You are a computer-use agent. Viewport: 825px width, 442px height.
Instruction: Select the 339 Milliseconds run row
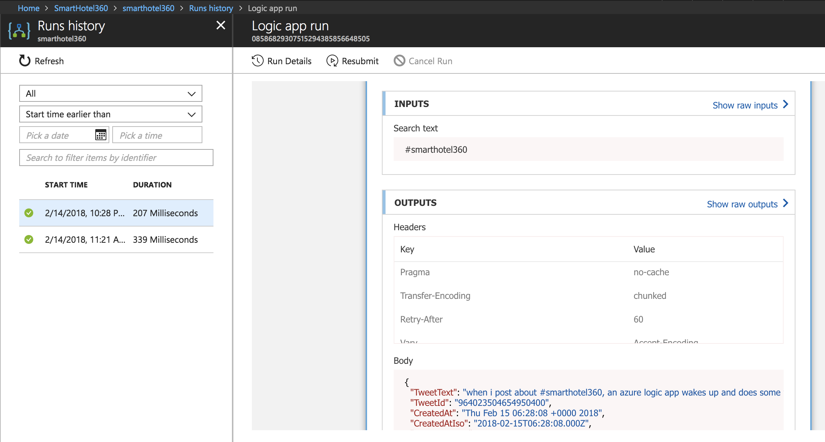[x=165, y=239]
